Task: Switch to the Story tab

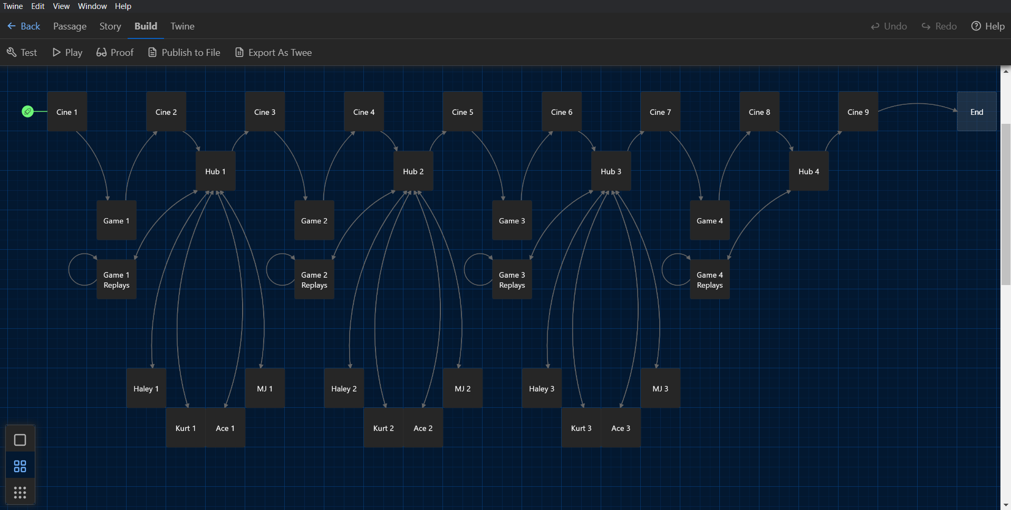Action: 110,26
